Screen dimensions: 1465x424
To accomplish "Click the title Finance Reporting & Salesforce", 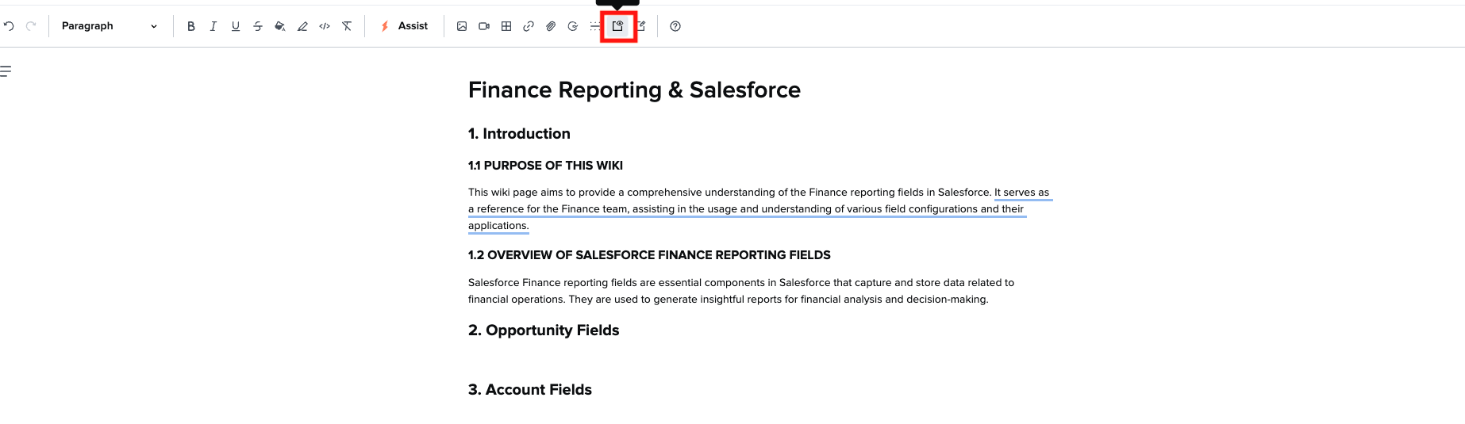I will (x=634, y=90).
